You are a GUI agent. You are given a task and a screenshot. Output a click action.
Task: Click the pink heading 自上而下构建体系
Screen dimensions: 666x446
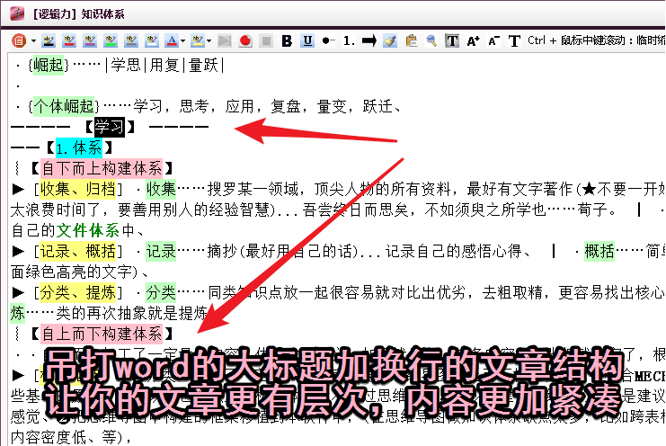[x=102, y=334]
